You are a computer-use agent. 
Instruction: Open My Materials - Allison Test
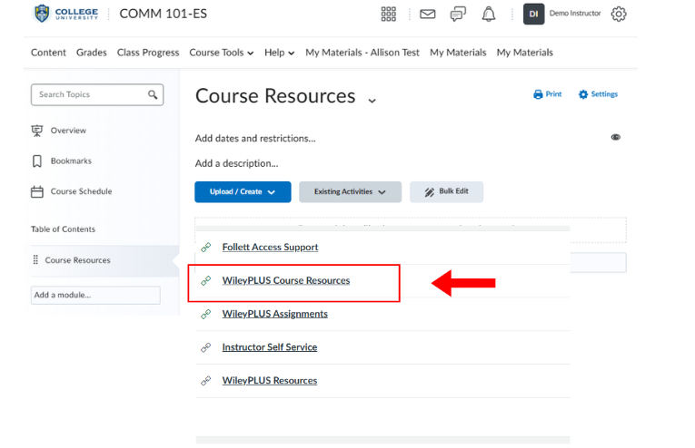(362, 53)
